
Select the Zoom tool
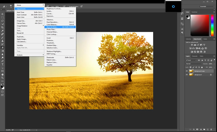2,78
